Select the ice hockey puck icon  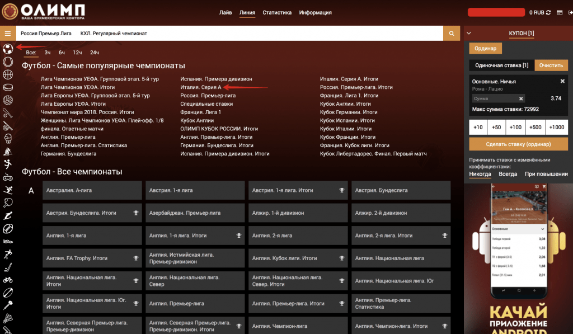8,87
